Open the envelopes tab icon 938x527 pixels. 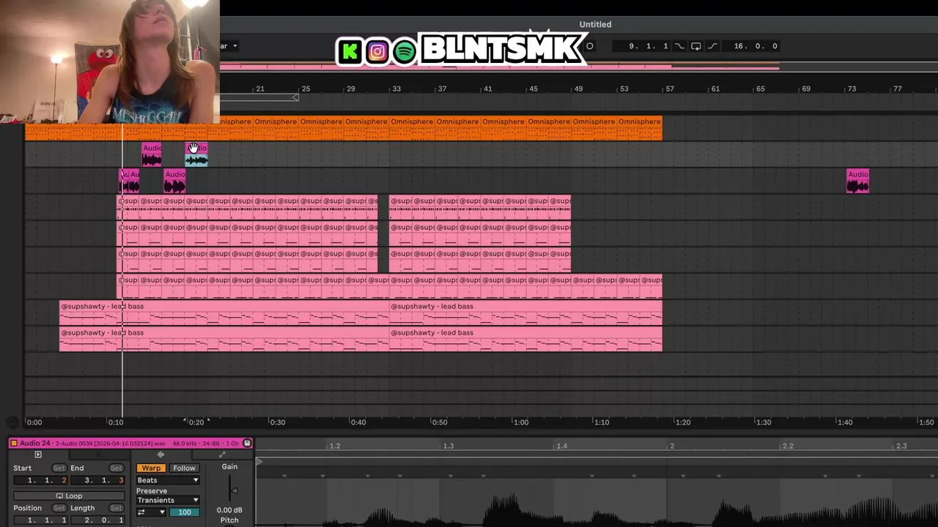tap(222, 455)
